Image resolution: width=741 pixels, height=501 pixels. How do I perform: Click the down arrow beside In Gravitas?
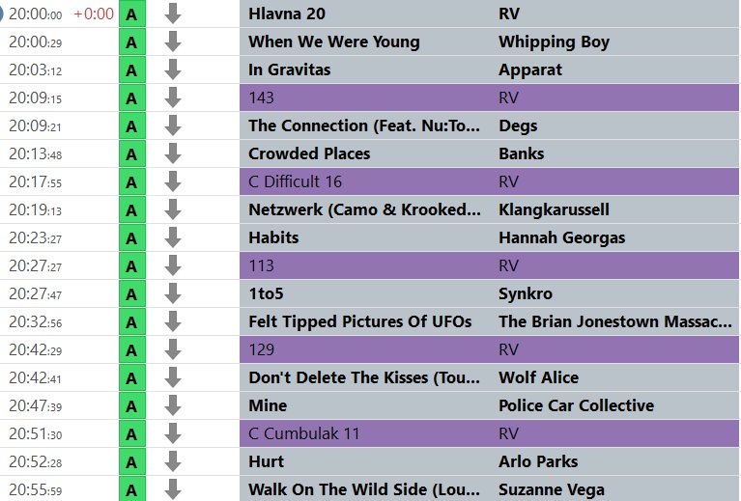pos(173,70)
